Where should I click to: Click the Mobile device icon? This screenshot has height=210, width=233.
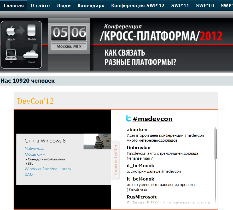(32, 30)
